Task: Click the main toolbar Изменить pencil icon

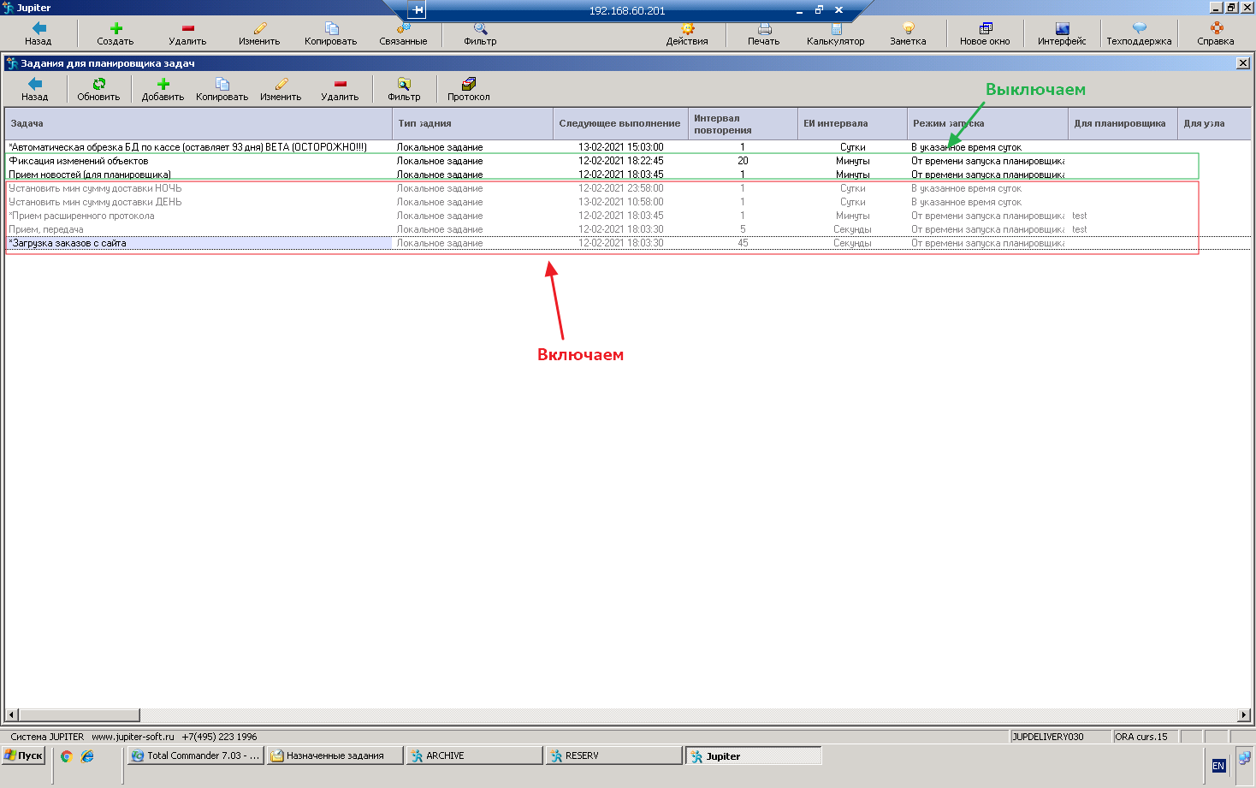Action: 260,28
